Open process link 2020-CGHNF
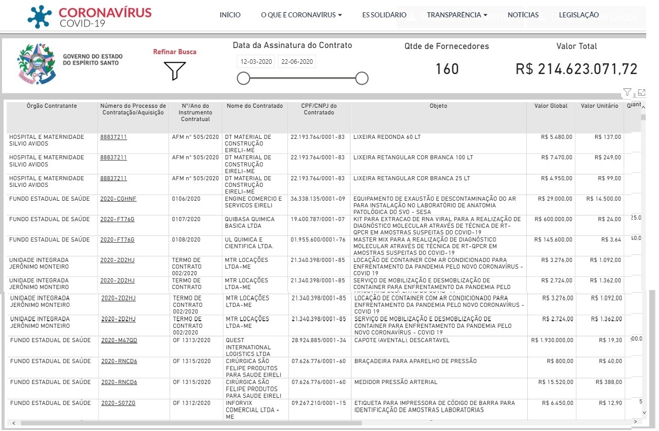The height and width of the screenshot is (431, 659). (x=118, y=199)
